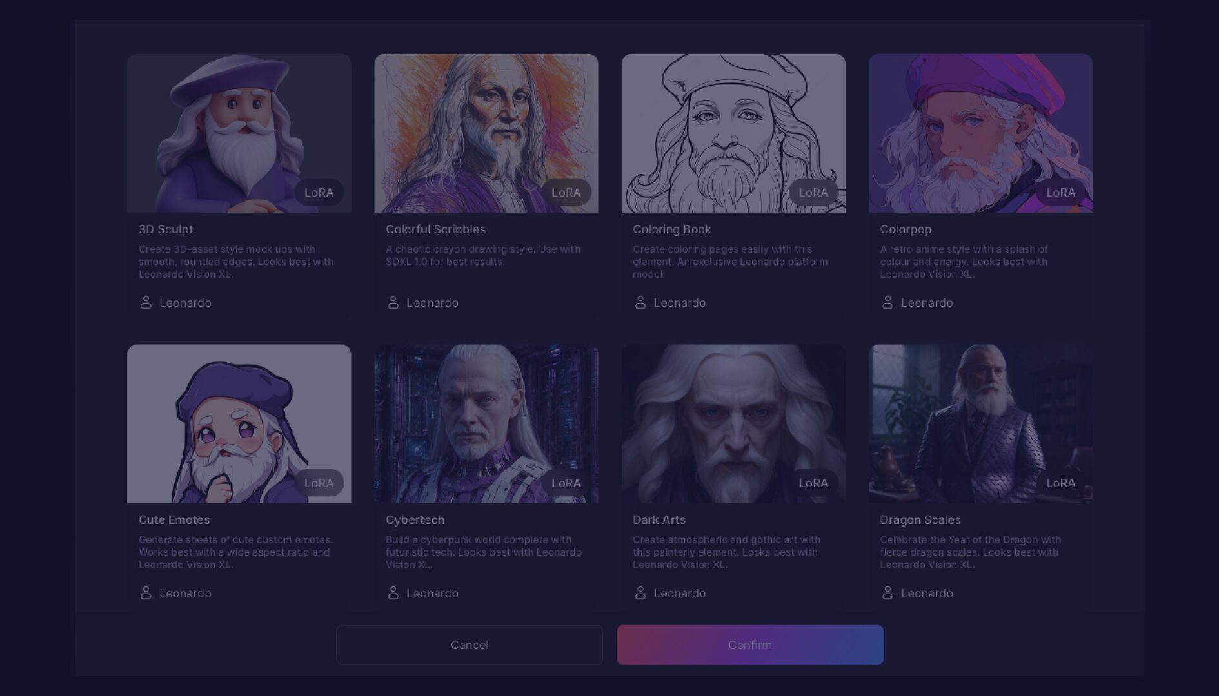
Task: Select the Cute Emotes element thumbnail
Action: coord(239,423)
